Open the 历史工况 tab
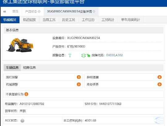Image resolution: width=167 pixels, height=126 pixels. tap(69, 20)
